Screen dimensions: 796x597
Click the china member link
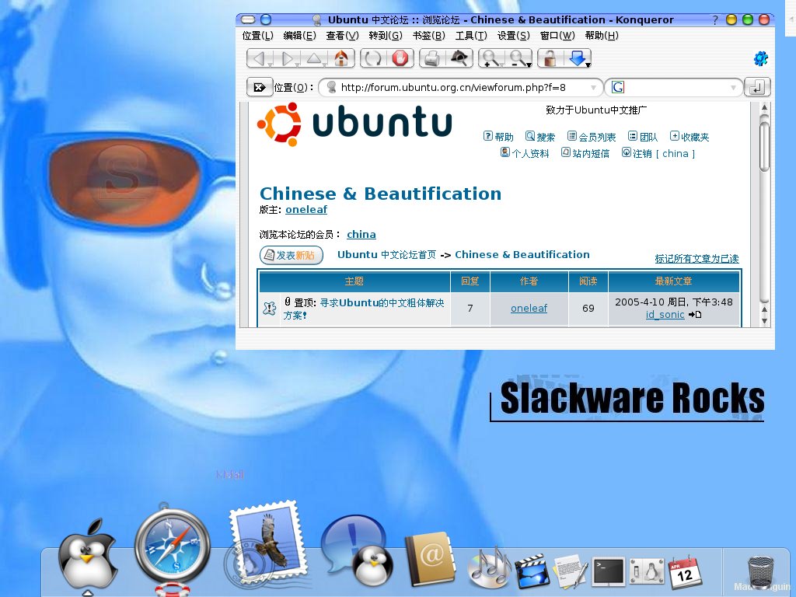[361, 235]
